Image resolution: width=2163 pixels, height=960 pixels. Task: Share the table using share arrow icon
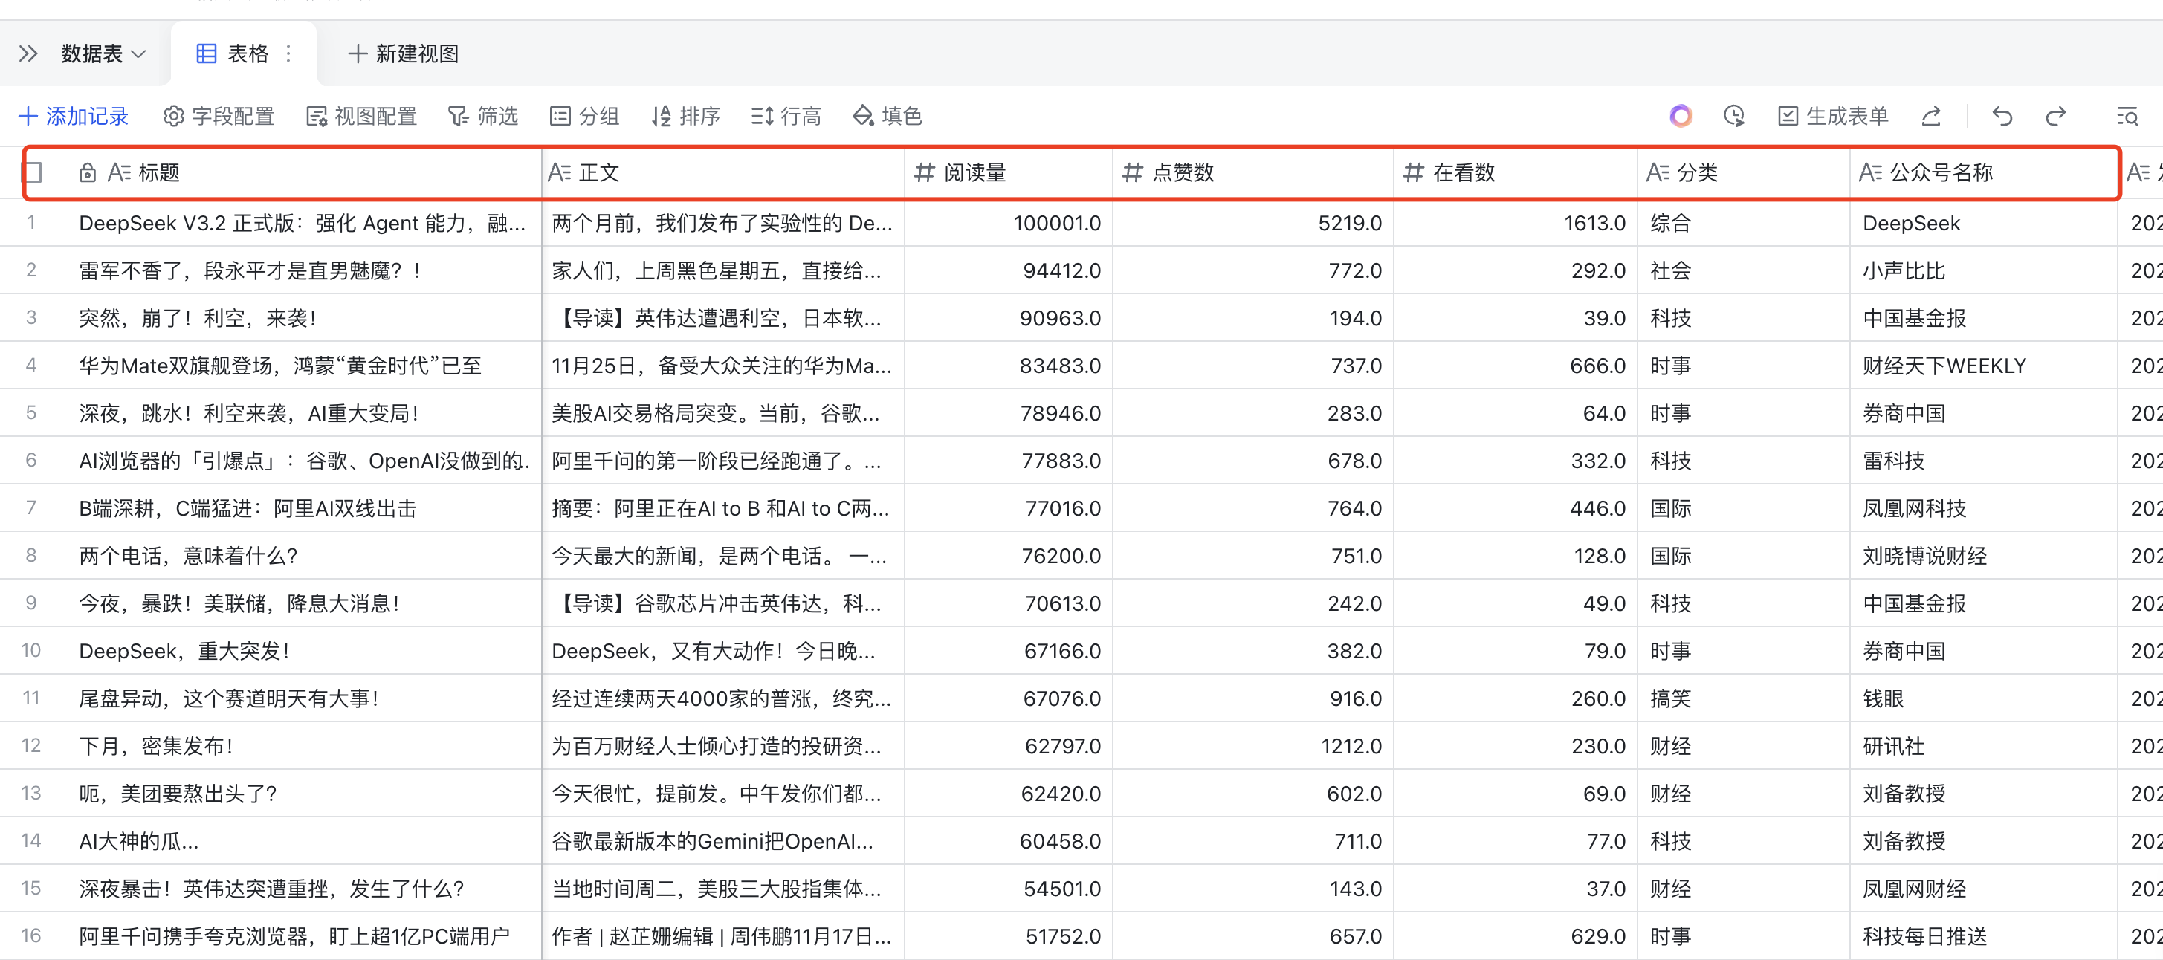point(1932,116)
